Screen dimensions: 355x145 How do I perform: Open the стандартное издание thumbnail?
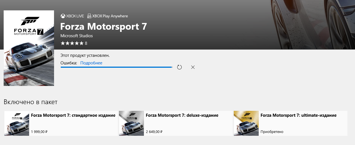click(17, 123)
